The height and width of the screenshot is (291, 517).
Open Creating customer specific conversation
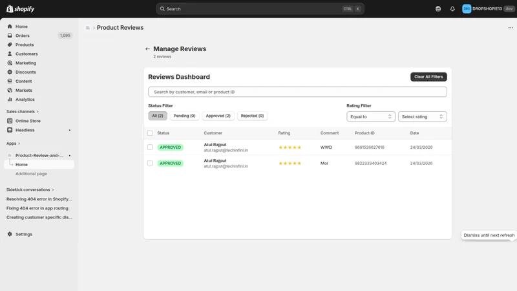[39, 217]
